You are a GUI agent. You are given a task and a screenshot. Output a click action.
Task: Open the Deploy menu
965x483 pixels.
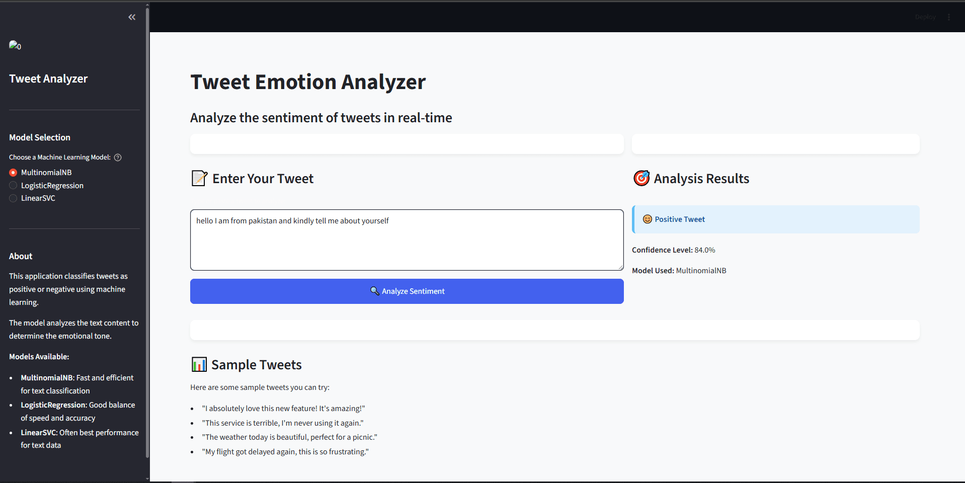pyautogui.click(x=925, y=17)
